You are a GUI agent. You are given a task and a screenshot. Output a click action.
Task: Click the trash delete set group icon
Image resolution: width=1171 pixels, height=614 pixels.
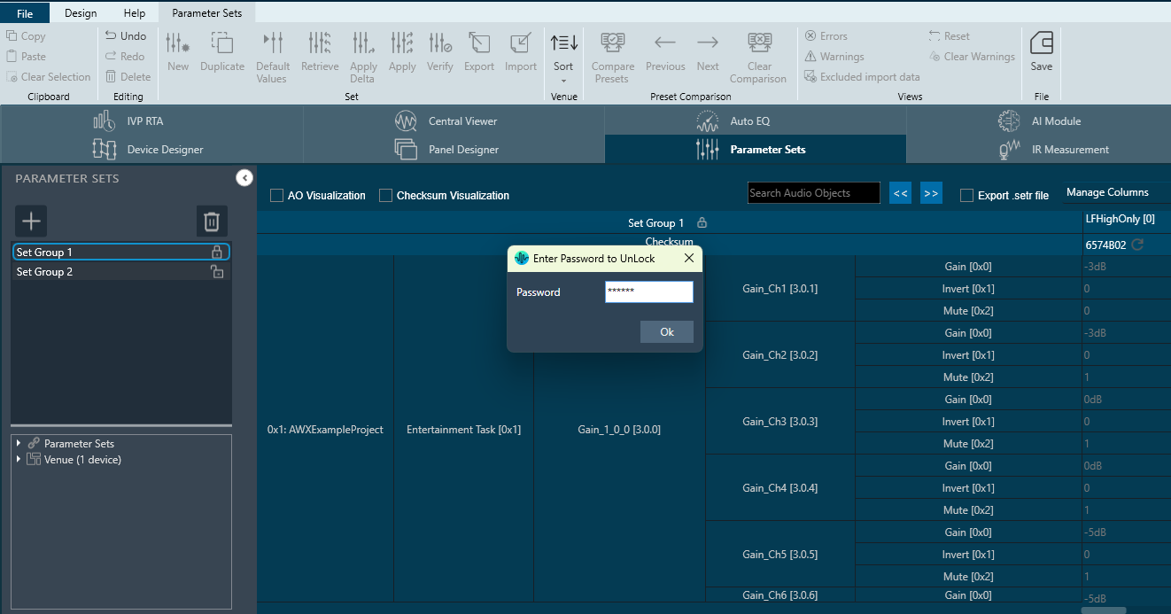[x=212, y=221]
